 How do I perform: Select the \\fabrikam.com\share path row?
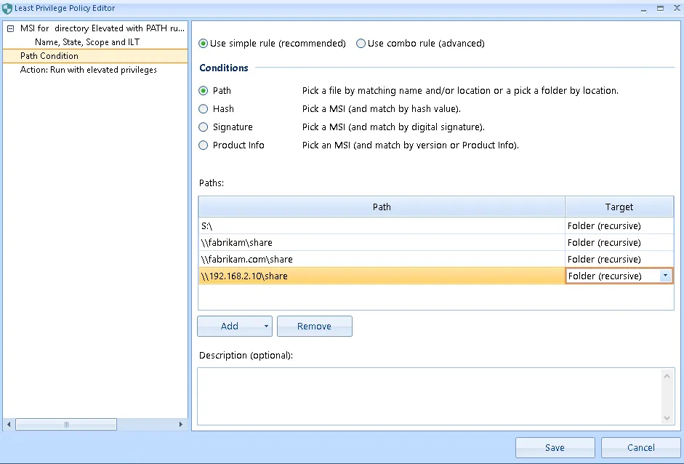pyautogui.click(x=382, y=260)
